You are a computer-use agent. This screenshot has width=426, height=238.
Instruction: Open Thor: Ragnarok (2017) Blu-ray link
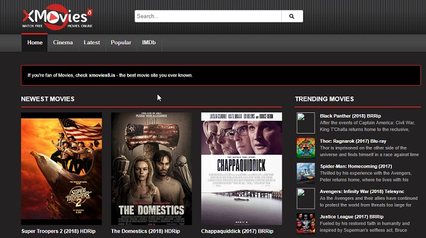pyautogui.click(x=353, y=141)
